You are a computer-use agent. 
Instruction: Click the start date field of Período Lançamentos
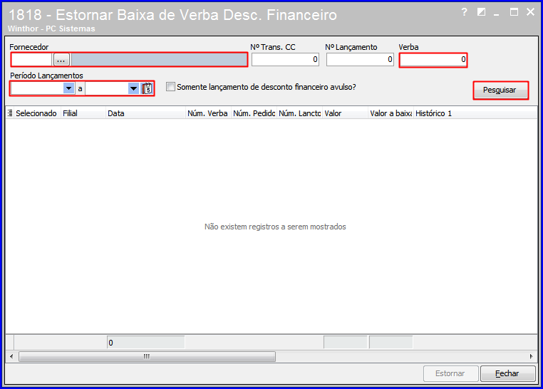click(37, 88)
